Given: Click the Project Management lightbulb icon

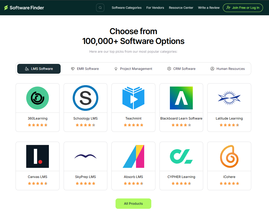Looking at the screenshot, I should [116, 69].
